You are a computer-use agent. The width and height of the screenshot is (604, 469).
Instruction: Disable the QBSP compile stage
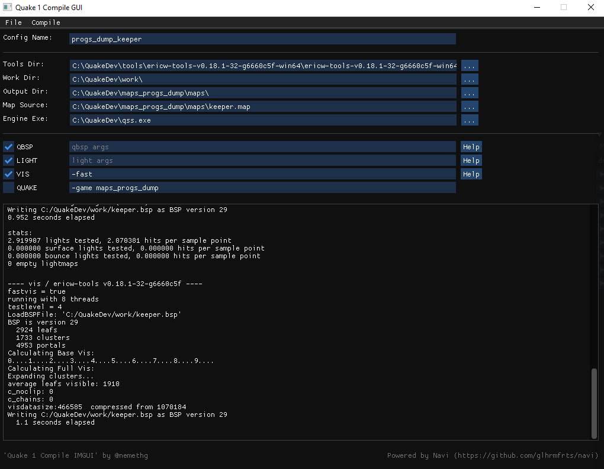(8, 146)
